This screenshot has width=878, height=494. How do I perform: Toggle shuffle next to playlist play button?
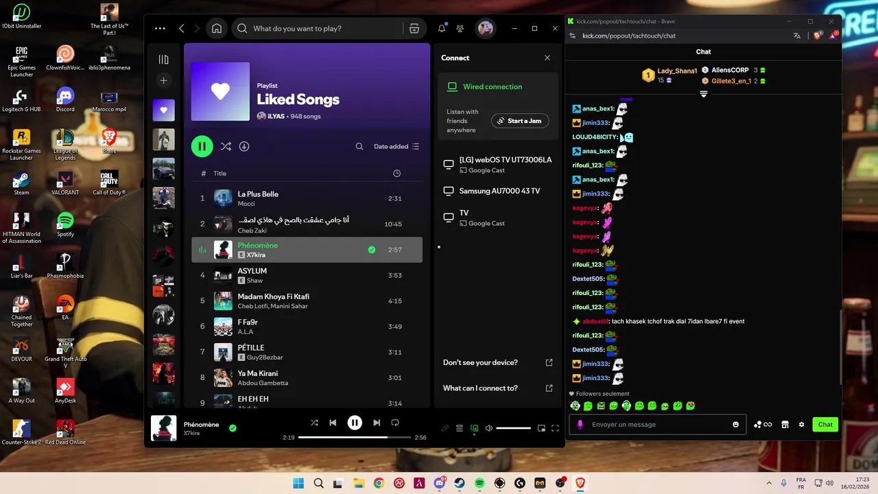[226, 146]
